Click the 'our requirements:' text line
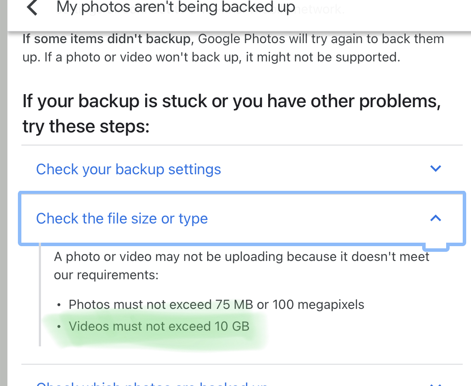The image size is (471, 386). [106, 275]
